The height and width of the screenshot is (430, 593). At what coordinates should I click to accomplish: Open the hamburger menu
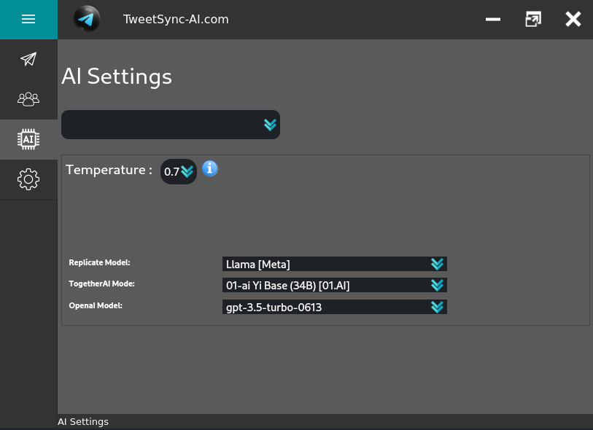point(28,19)
